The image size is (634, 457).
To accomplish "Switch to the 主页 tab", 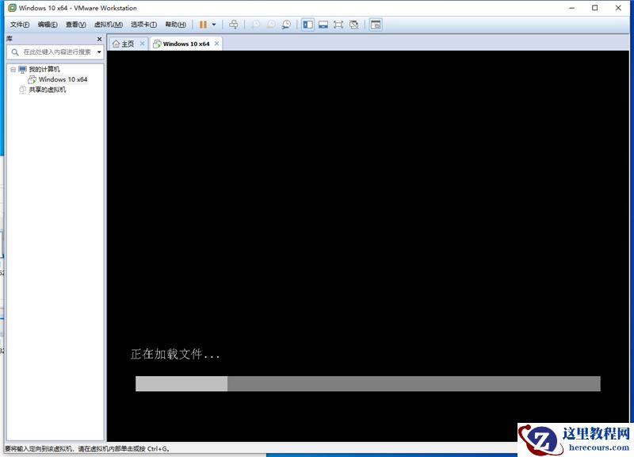I will (x=126, y=44).
